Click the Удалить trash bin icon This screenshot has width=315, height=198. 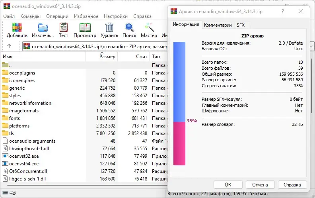pyautogui.click(x=109, y=27)
